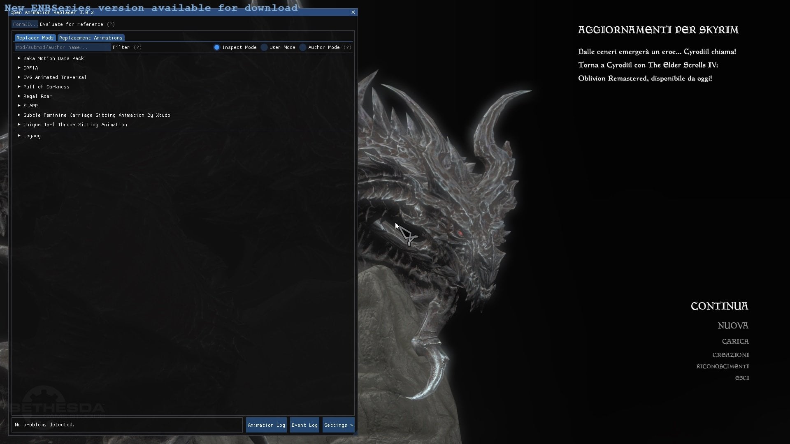Open the Settings panel

[338, 425]
